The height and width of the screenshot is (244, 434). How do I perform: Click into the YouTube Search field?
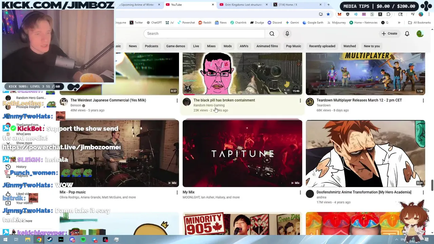[204, 34]
